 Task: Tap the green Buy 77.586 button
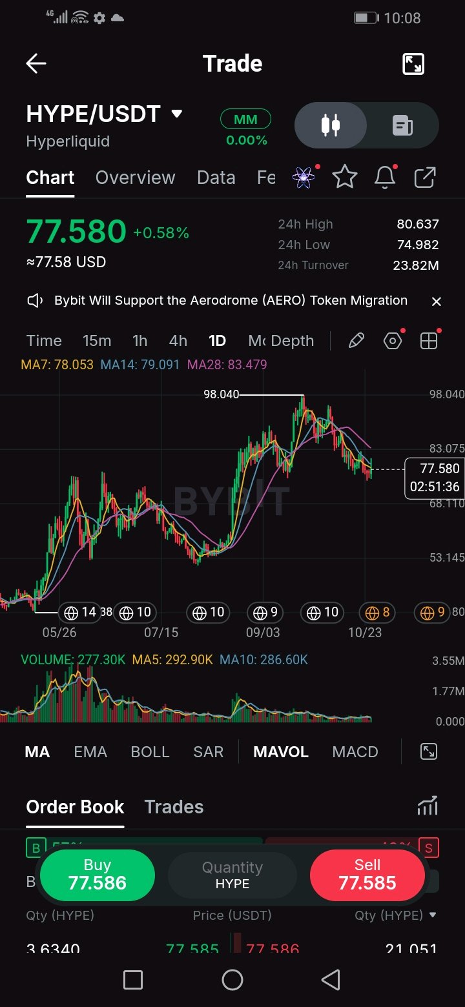(x=98, y=875)
